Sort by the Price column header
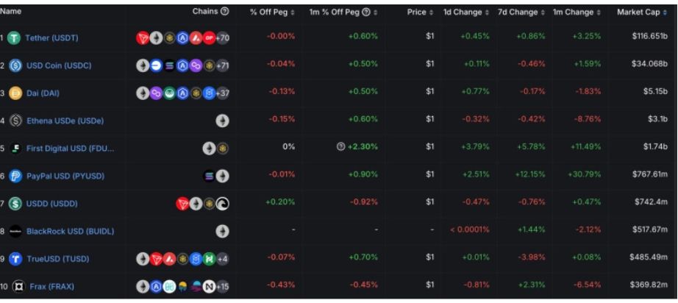678x303 pixels. [421, 13]
